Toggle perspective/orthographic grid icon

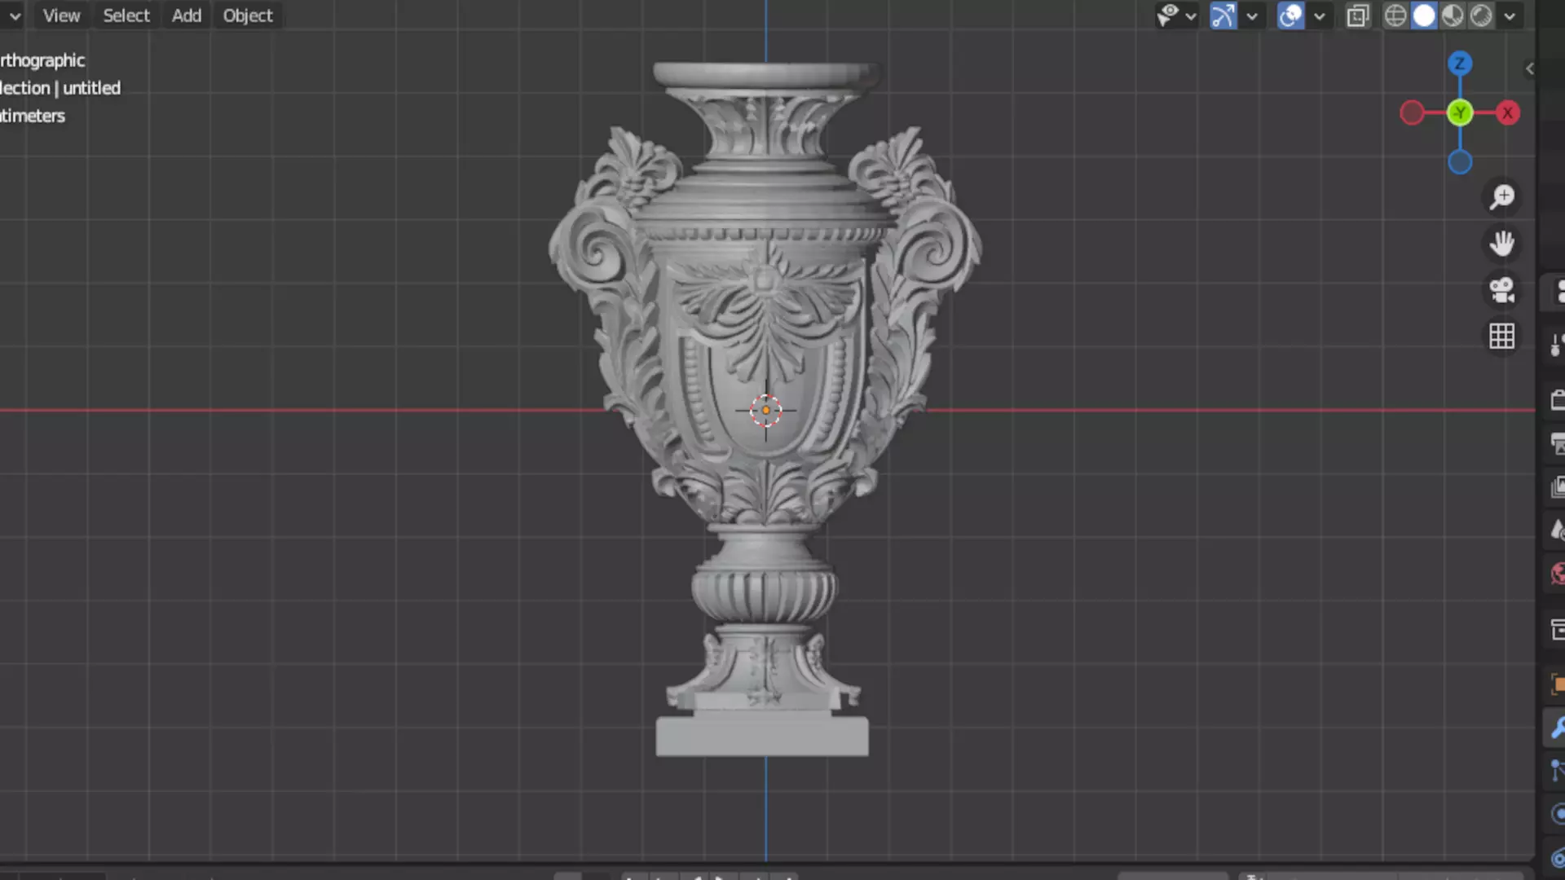click(1501, 337)
